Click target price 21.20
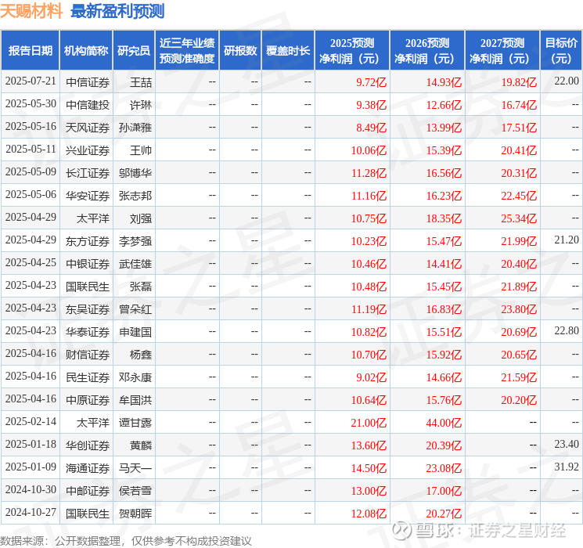 pyautogui.click(x=567, y=240)
